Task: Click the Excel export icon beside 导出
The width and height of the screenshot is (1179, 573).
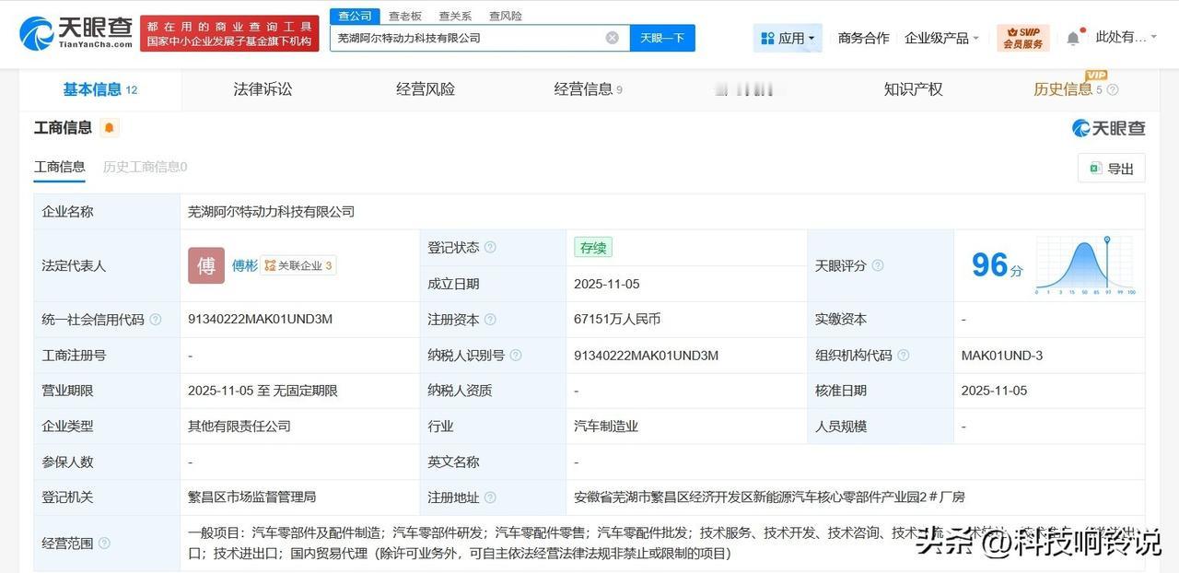Action: [x=1094, y=169]
